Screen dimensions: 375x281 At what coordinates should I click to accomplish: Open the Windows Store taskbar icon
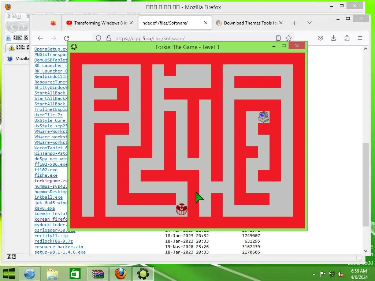click(75, 274)
